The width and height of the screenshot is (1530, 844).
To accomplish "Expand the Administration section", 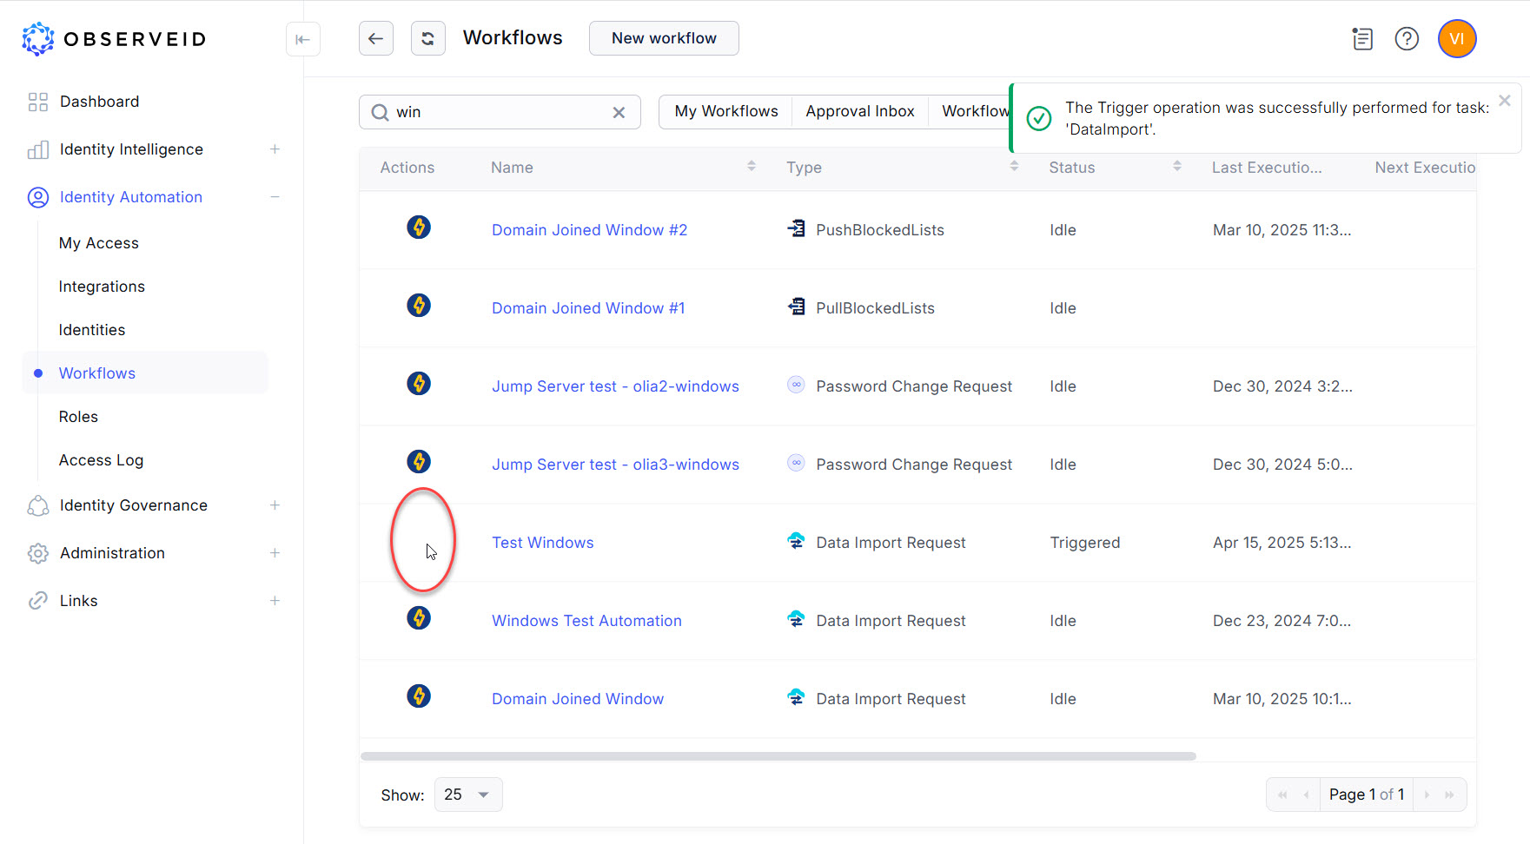I will pyautogui.click(x=275, y=552).
